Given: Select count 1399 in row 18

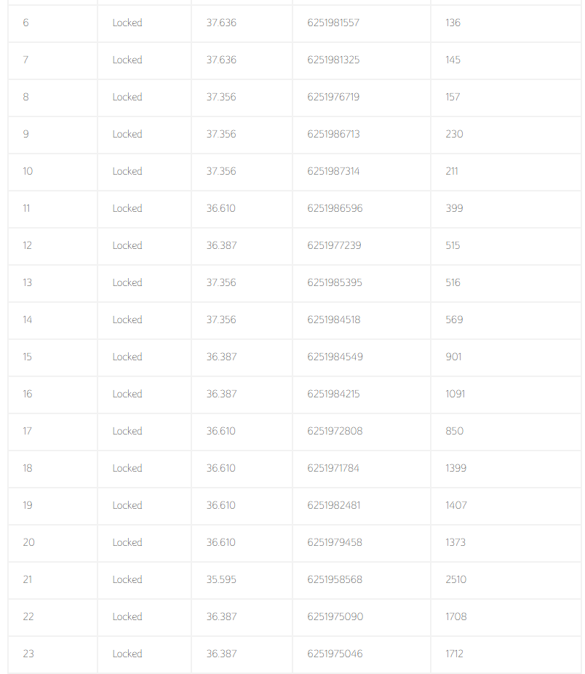Looking at the screenshot, I should pos(455,468).
